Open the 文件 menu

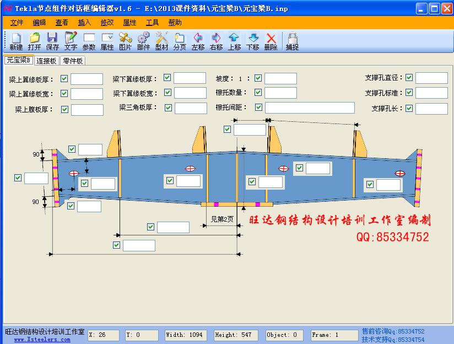[x=17, y=23]
